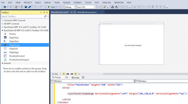Click the Open File folder icon
This screenshot has width=188, height=104.
pos(22,7)
